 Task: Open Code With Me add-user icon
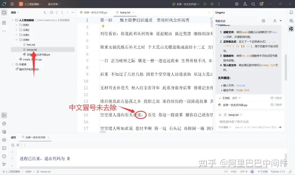click(x=245, y=4)
